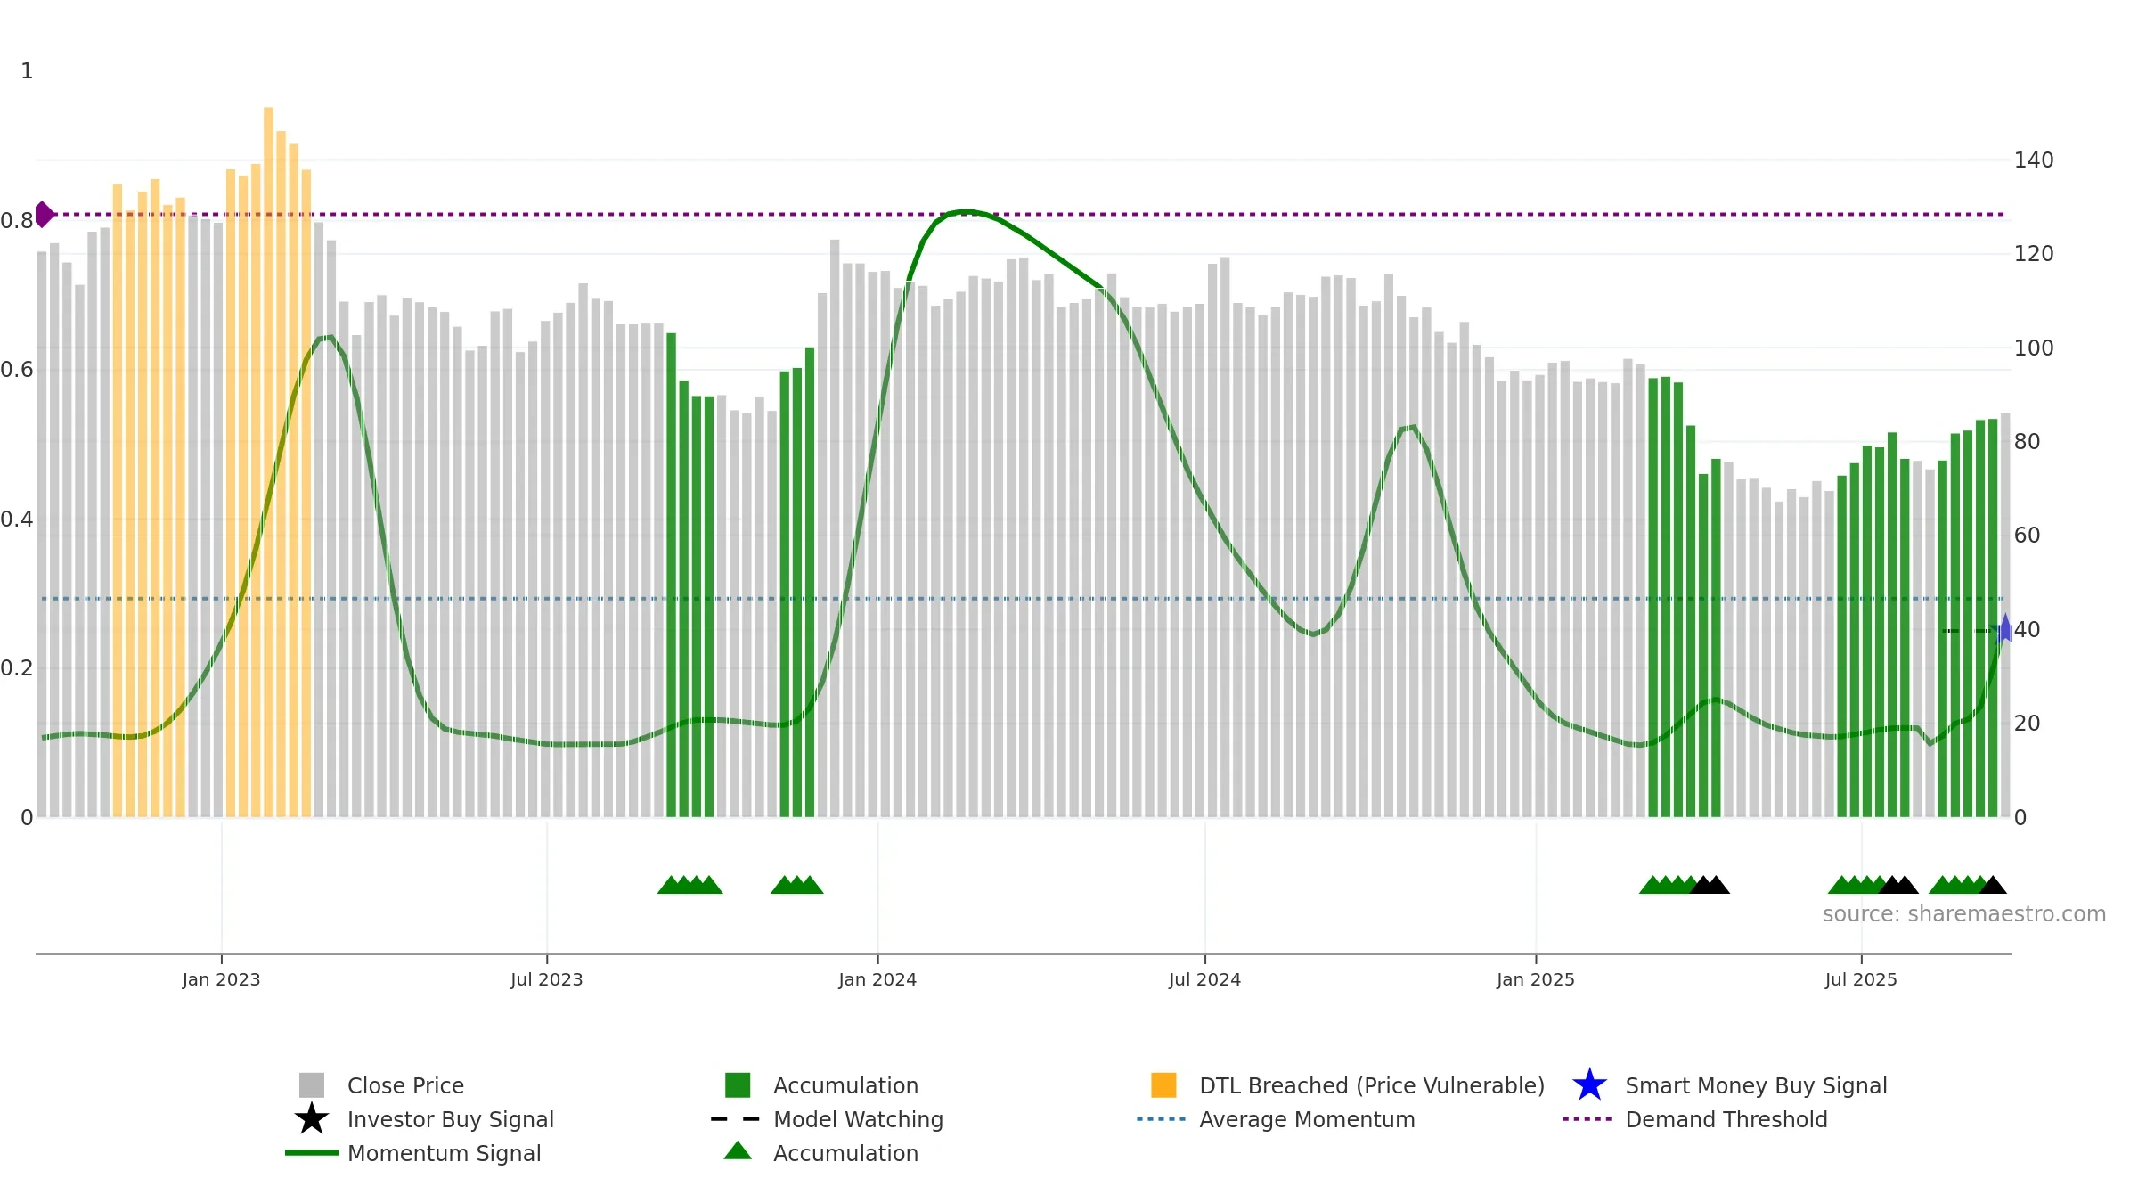
Task: Click the gray Close Price legend square
Action: (312, 1084)
